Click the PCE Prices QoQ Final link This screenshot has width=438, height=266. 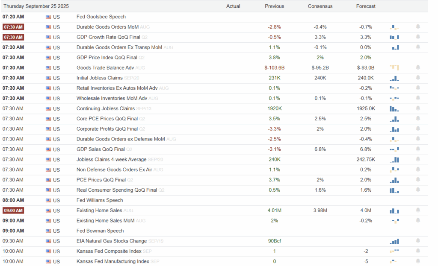(x=101, y=180)
